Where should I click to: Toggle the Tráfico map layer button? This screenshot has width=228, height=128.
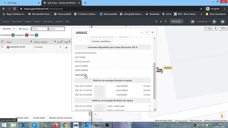(x=223, y=28)
